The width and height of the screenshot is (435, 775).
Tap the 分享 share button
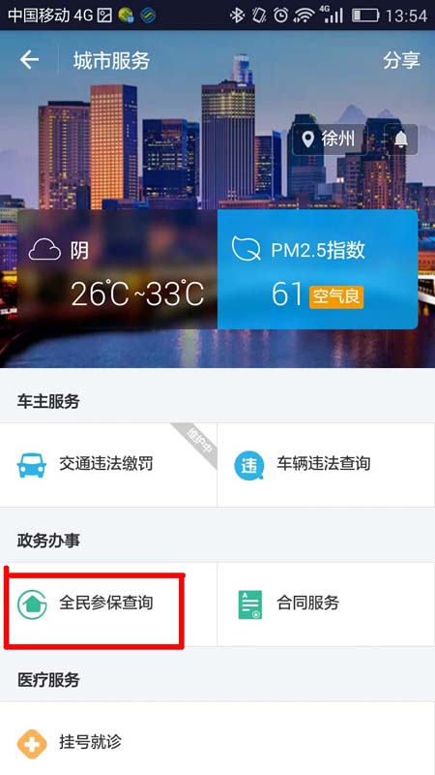point(401,60)
